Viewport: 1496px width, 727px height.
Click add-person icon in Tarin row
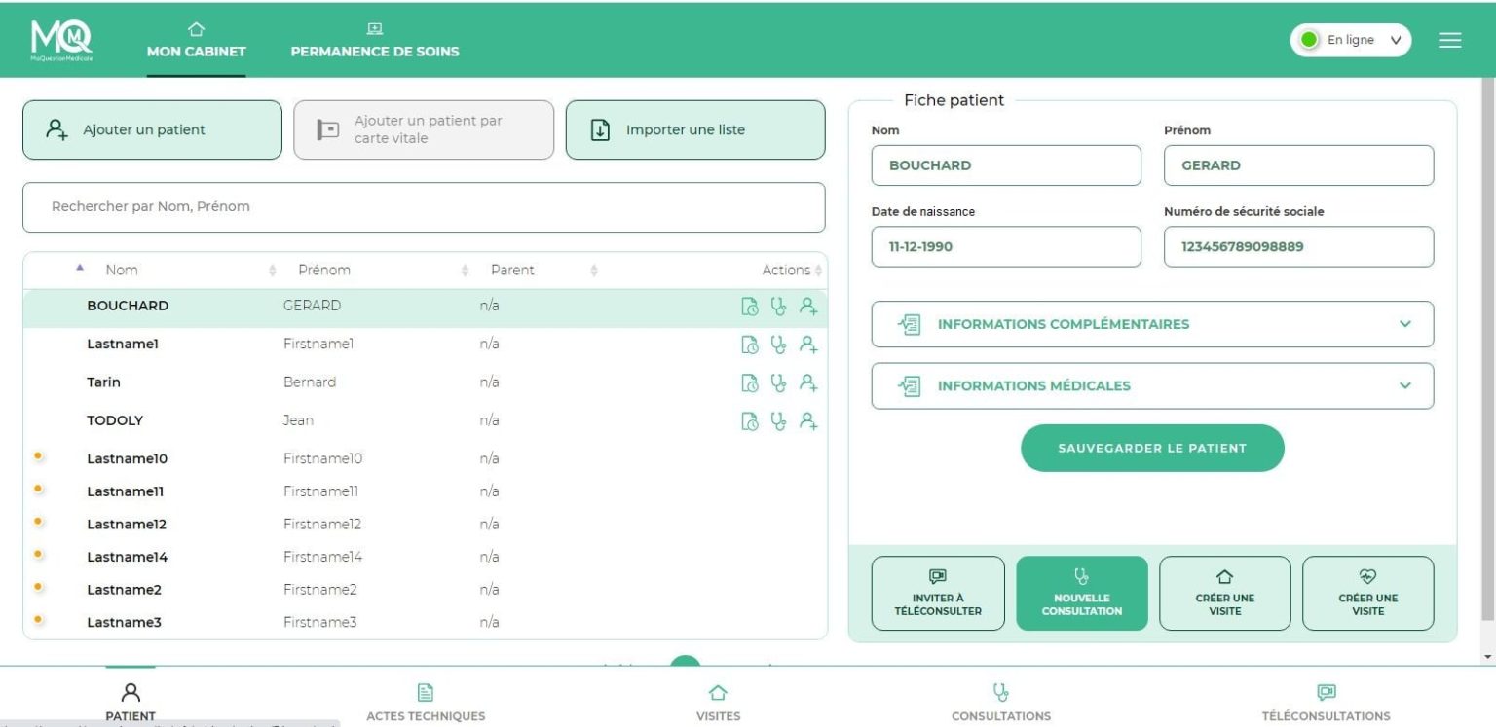pyautogui.click(x=808, y=382)
